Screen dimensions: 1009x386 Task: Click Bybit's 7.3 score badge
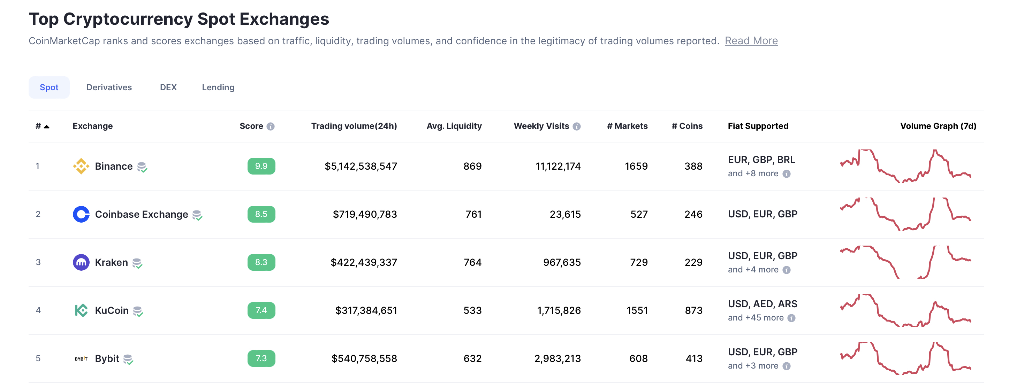[261, 358]
